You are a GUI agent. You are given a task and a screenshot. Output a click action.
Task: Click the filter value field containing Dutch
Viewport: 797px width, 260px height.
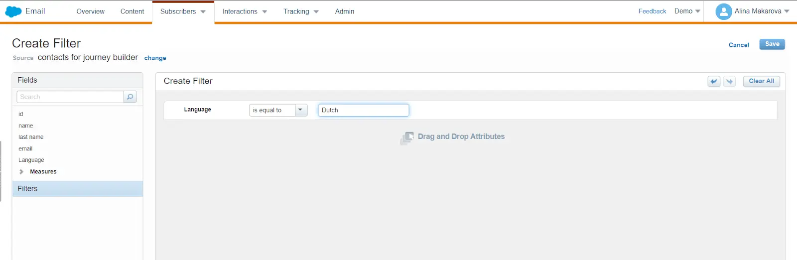point(363,110)
